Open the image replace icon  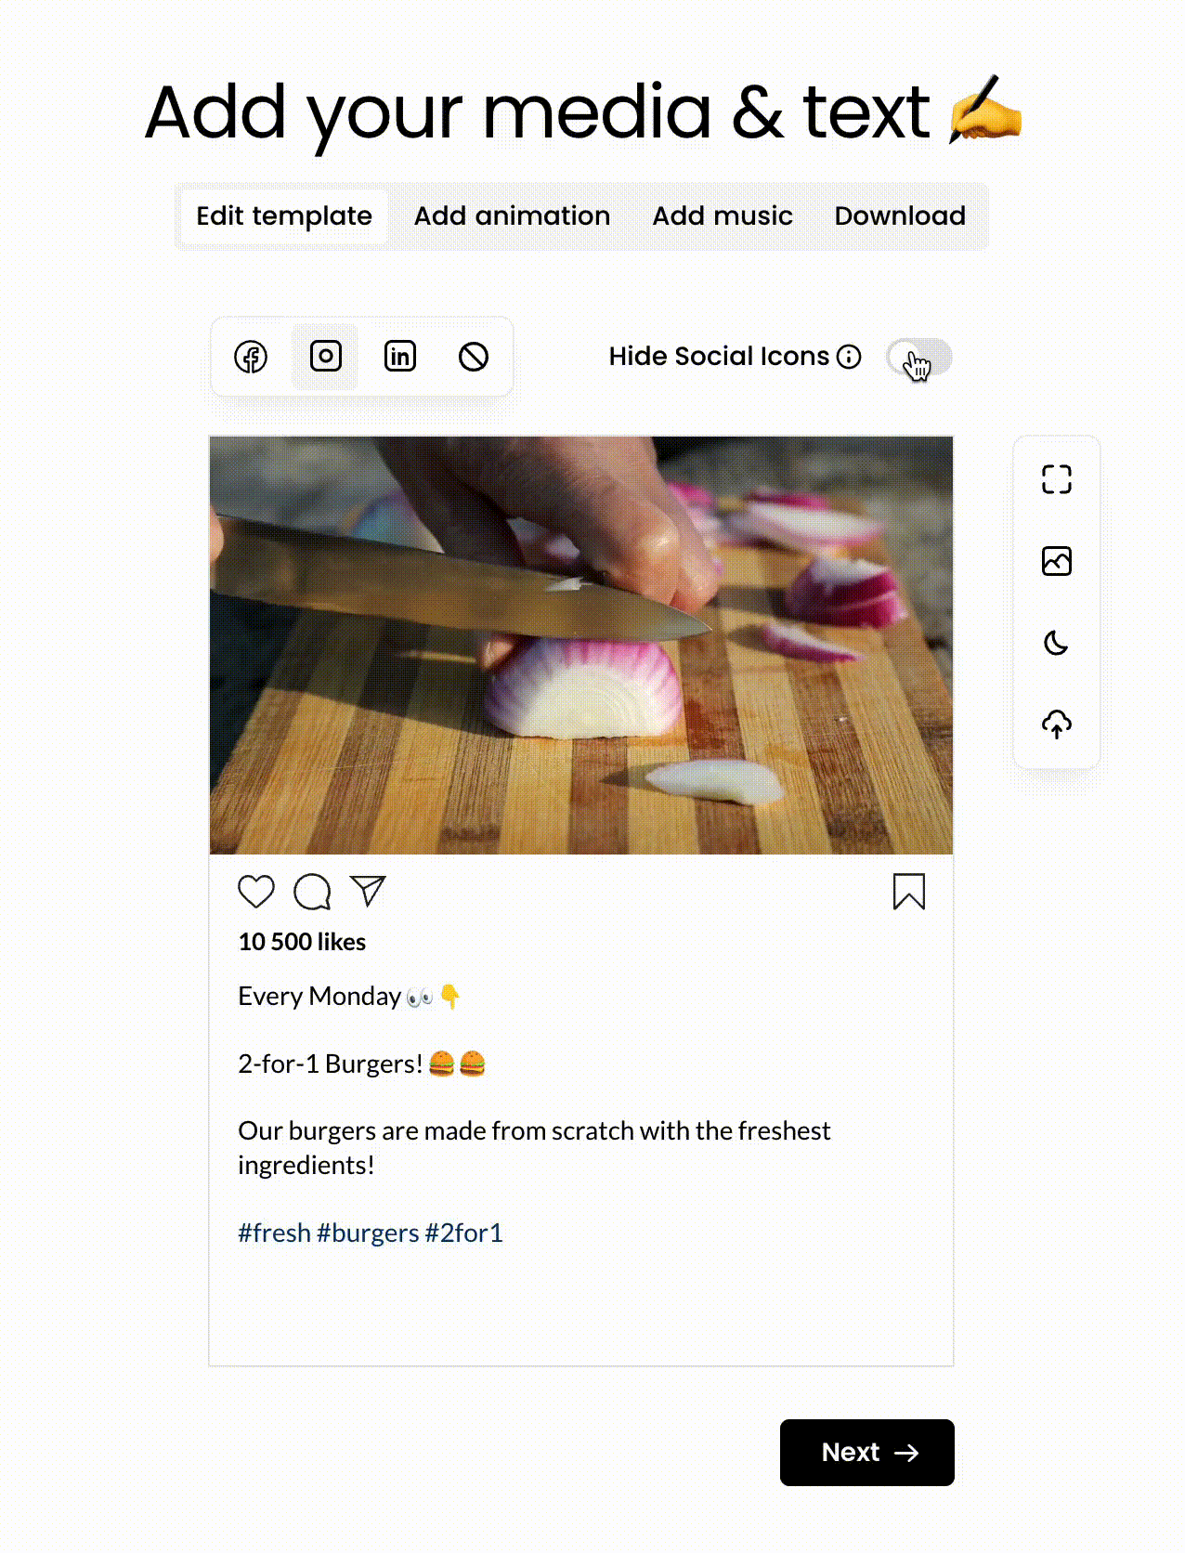(1057, 561)
